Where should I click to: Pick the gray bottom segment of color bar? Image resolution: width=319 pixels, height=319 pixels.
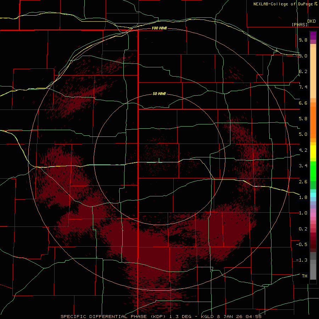[313, 272]
